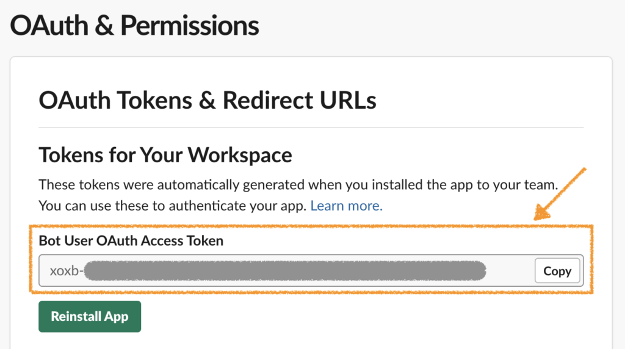Select the gray redacted token bar

tap(285, 271)
